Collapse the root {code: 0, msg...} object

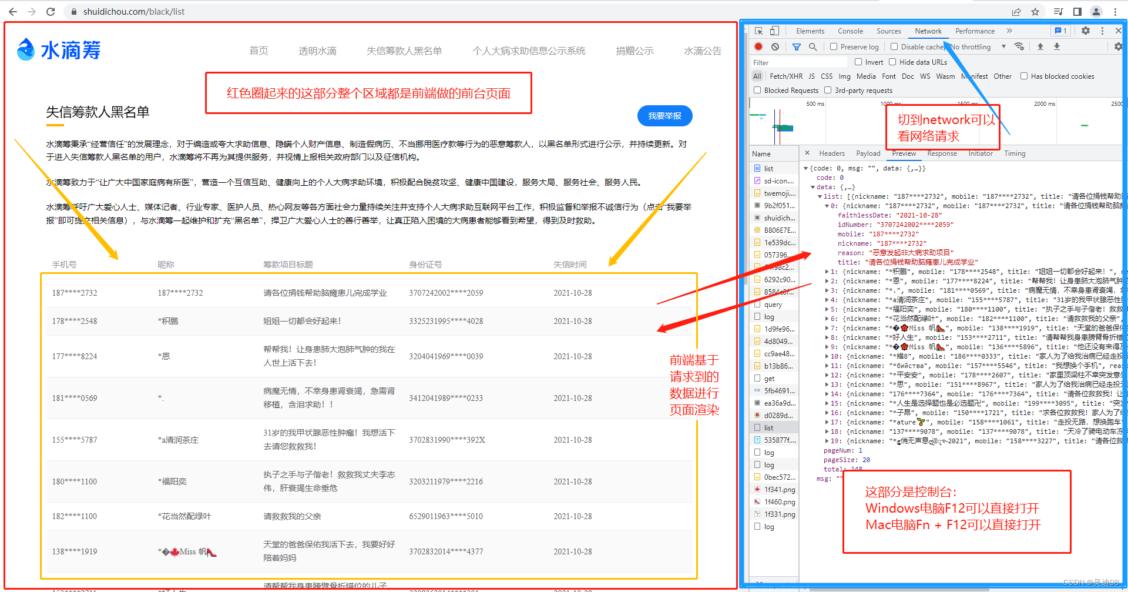point(806,168)
